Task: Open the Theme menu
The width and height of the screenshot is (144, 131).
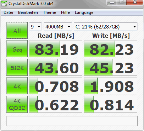Action: click(x=50, y=12)
